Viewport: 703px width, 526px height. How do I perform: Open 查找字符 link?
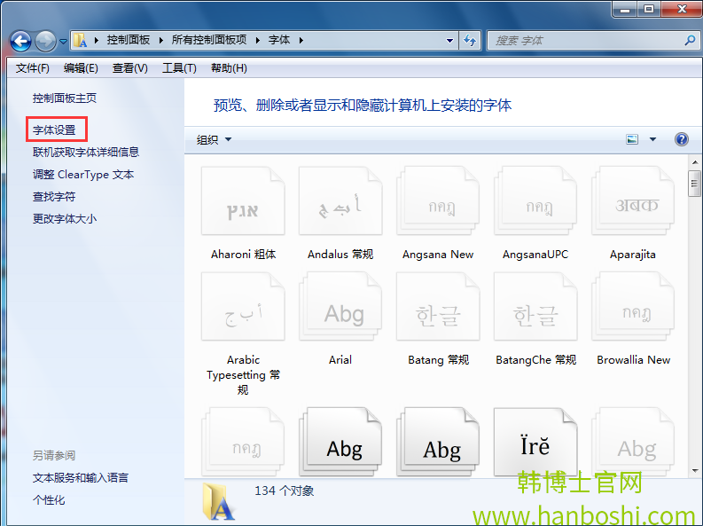click(x=54, y=196)
